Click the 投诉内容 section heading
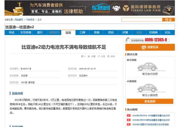Screen dimensions: 186x127 (18, 93)
